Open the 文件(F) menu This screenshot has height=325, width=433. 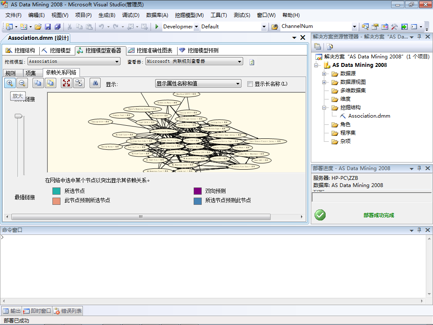(x=13, y=15)
